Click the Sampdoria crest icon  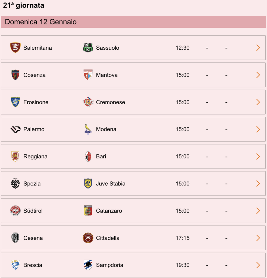click(88, 265)
